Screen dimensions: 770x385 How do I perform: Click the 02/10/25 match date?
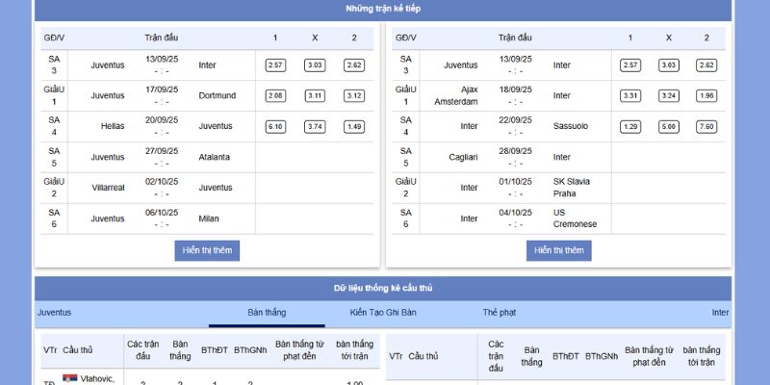[x=162, y=182]
